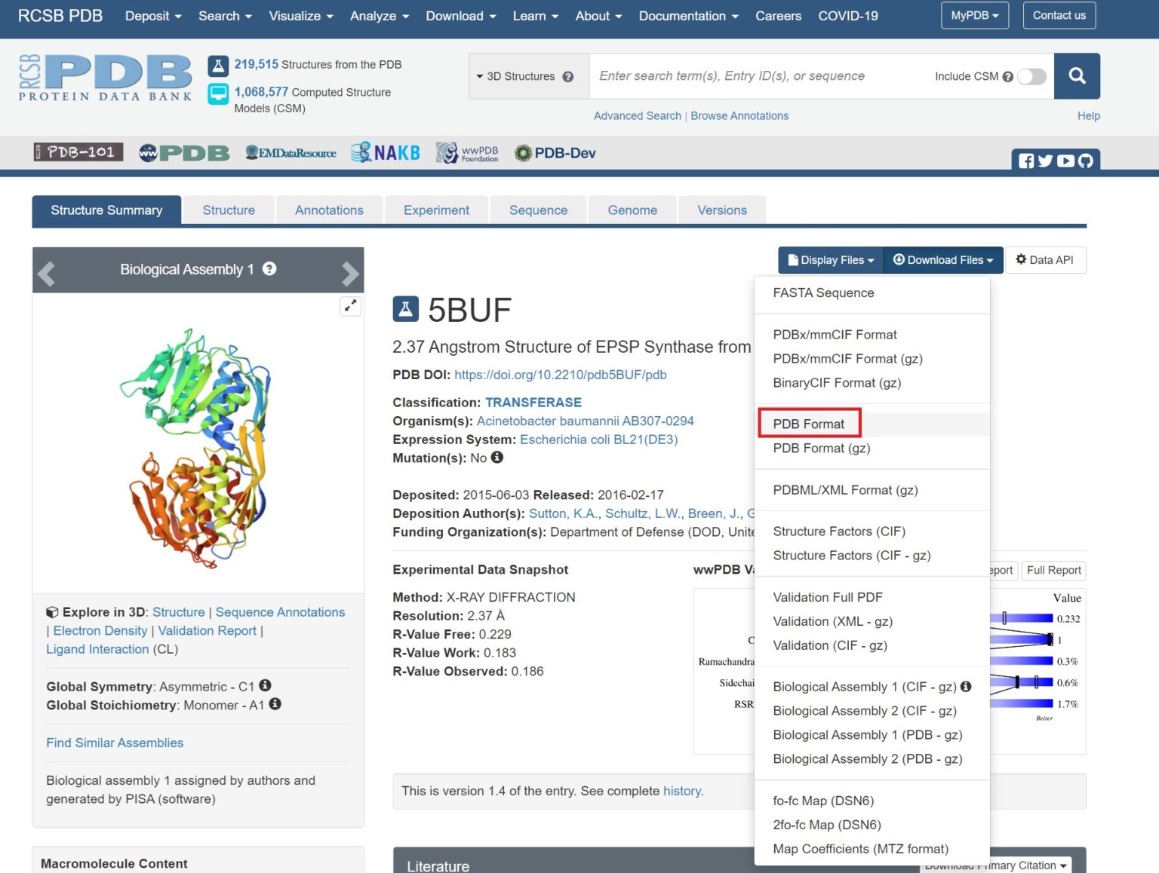Open the Advanced Search link
This screenshot has height=873, width=1159.
tap(637, 116)
